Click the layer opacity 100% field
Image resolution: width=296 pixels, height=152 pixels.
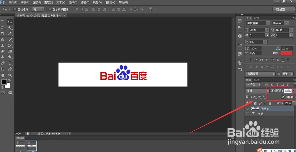(x=288, y=91)
